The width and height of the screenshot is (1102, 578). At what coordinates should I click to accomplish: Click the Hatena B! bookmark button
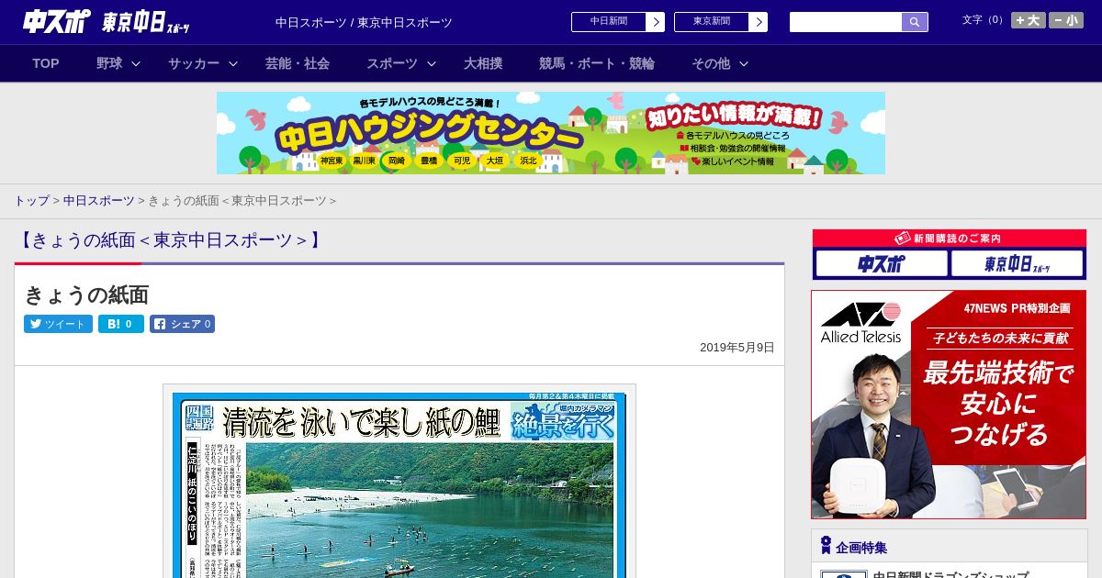(x=121, y=324)
